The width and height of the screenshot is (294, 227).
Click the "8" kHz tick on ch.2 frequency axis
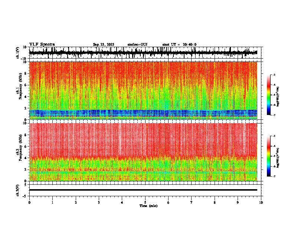click(26, 135)
